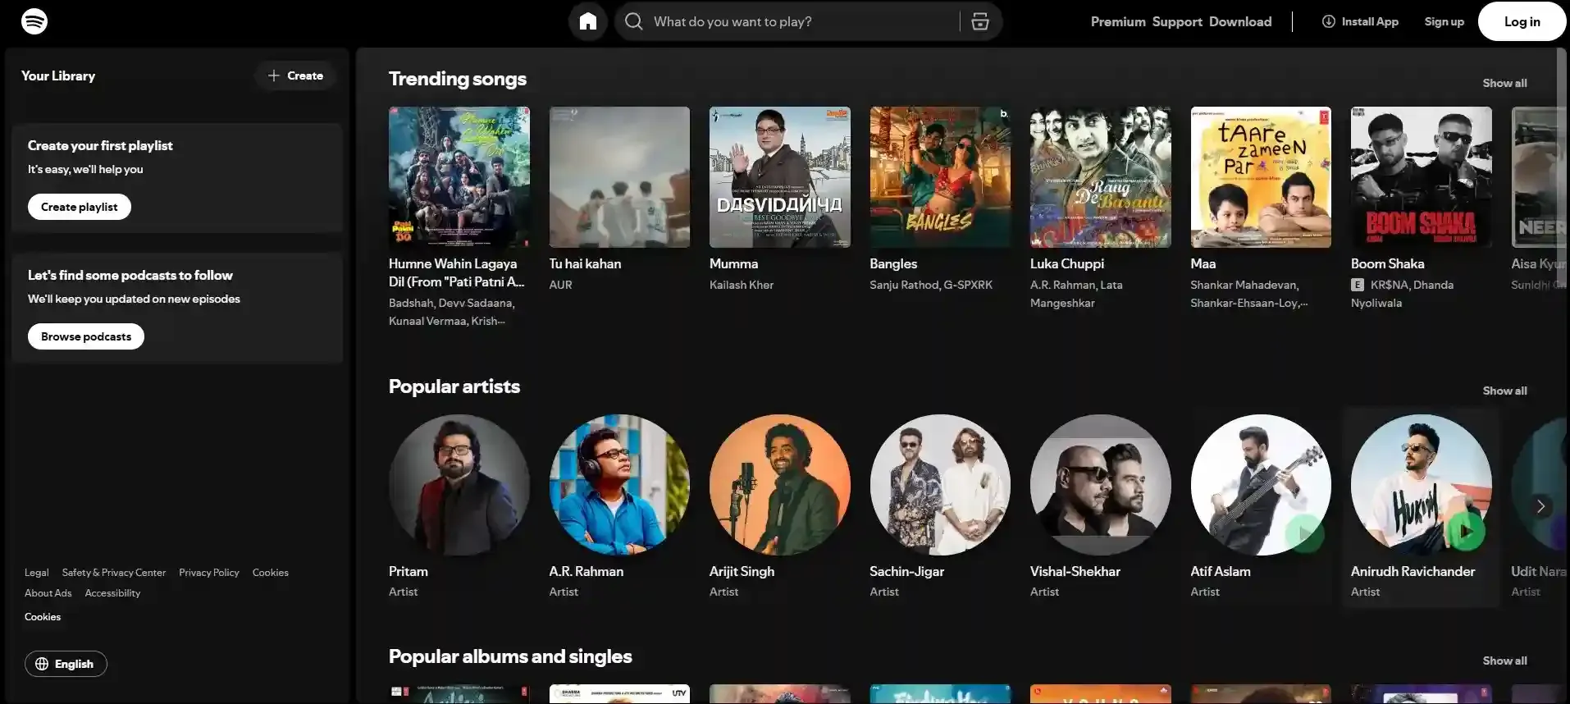Open Luka Chuppi Rang De Basanti cover

pos(1100,177)
